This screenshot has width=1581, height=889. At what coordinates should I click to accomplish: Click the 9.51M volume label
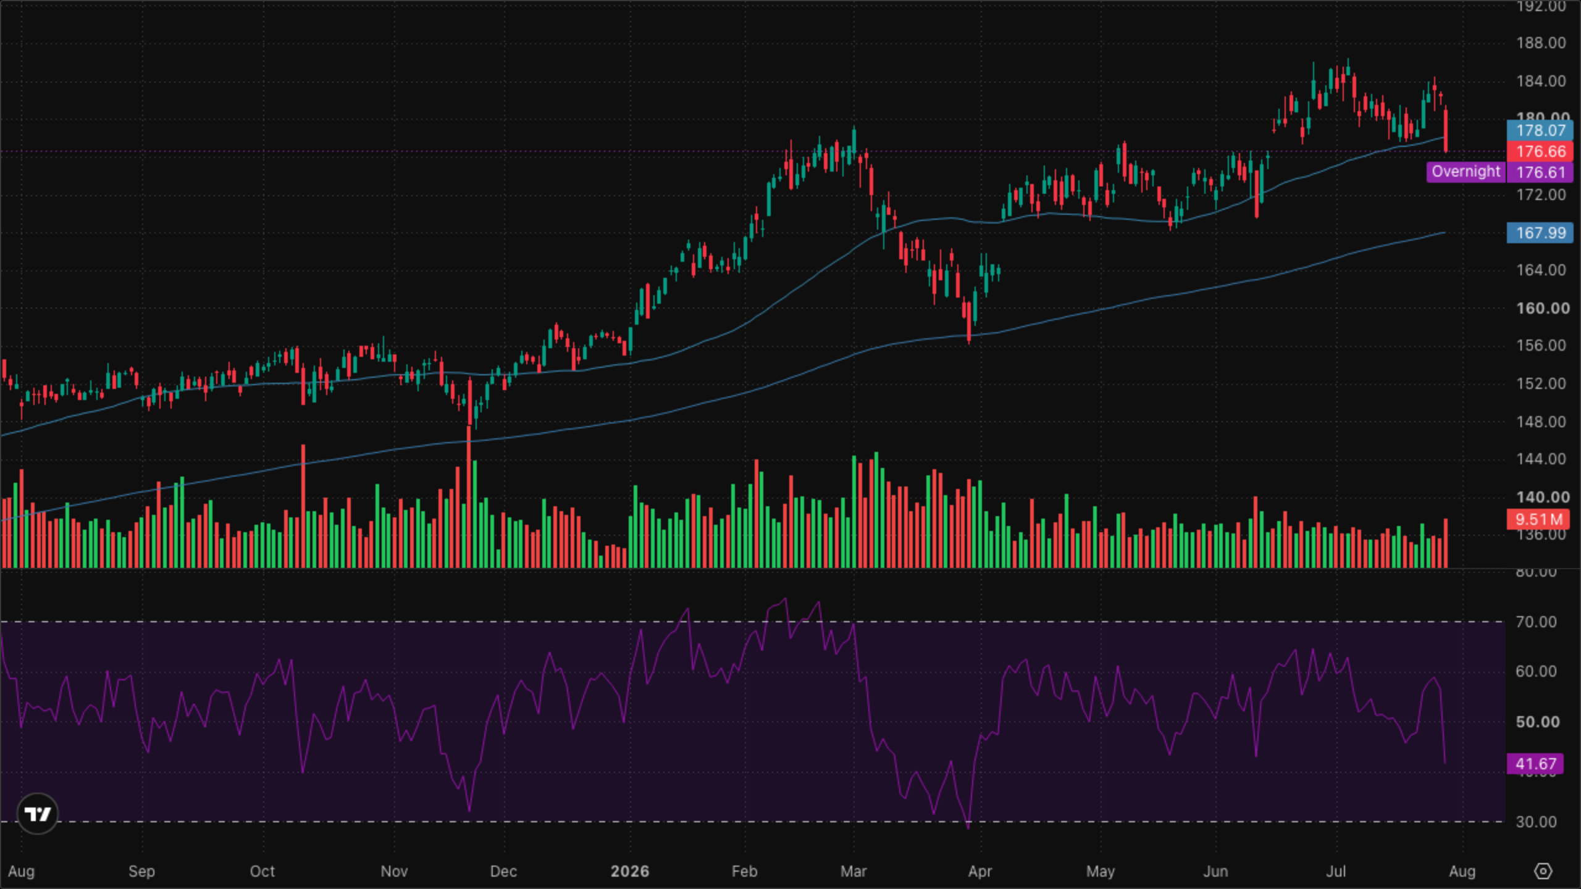[1538, 519]
